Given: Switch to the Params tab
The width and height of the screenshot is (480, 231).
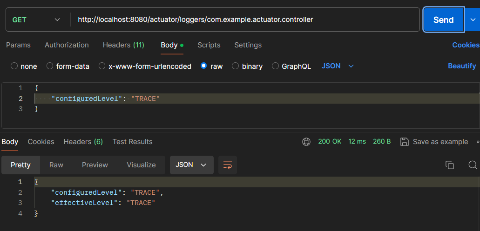Looking at the screenshot, I should 18,45.
